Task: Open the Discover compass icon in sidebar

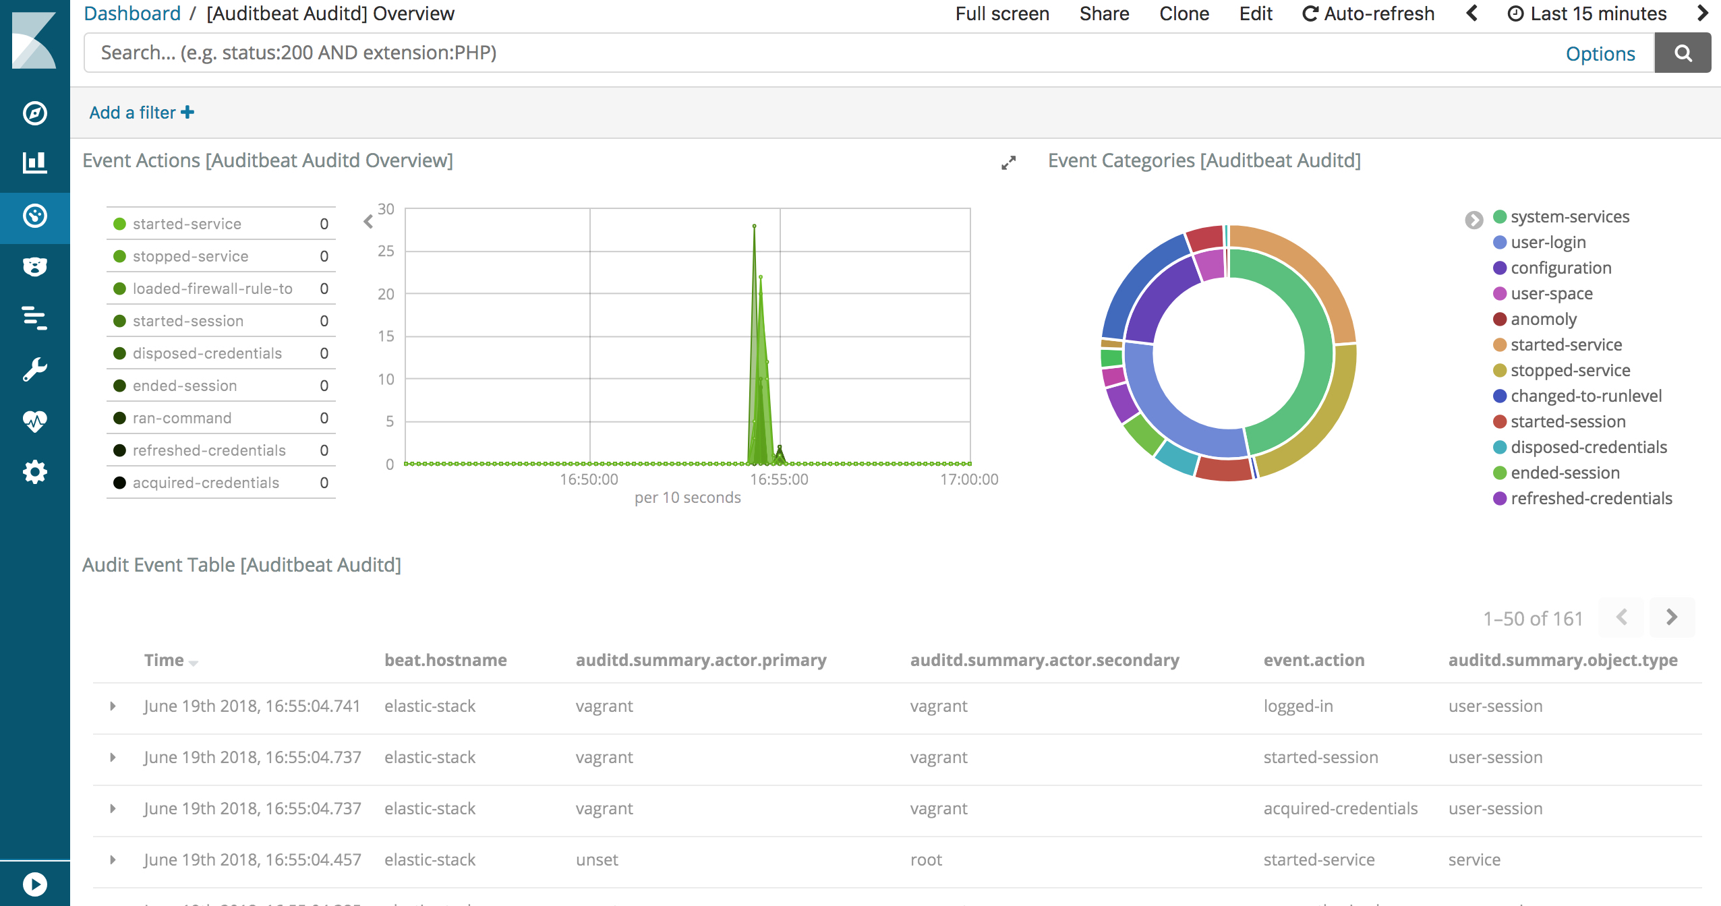Action: tap(34, 113)
